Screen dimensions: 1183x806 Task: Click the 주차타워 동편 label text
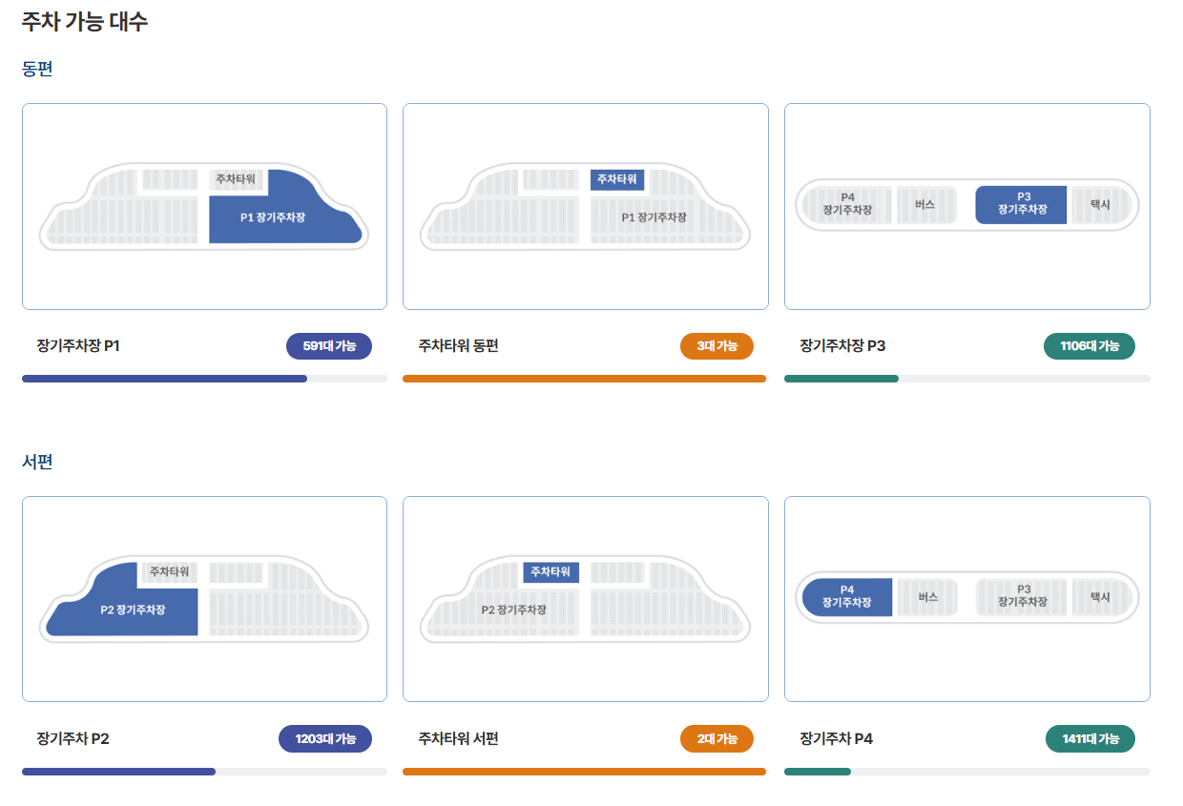[x=458, y=346]
